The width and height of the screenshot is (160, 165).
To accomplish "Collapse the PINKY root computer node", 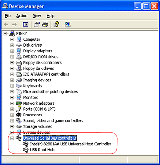I will pyautogui.click(x=5, y=33).
